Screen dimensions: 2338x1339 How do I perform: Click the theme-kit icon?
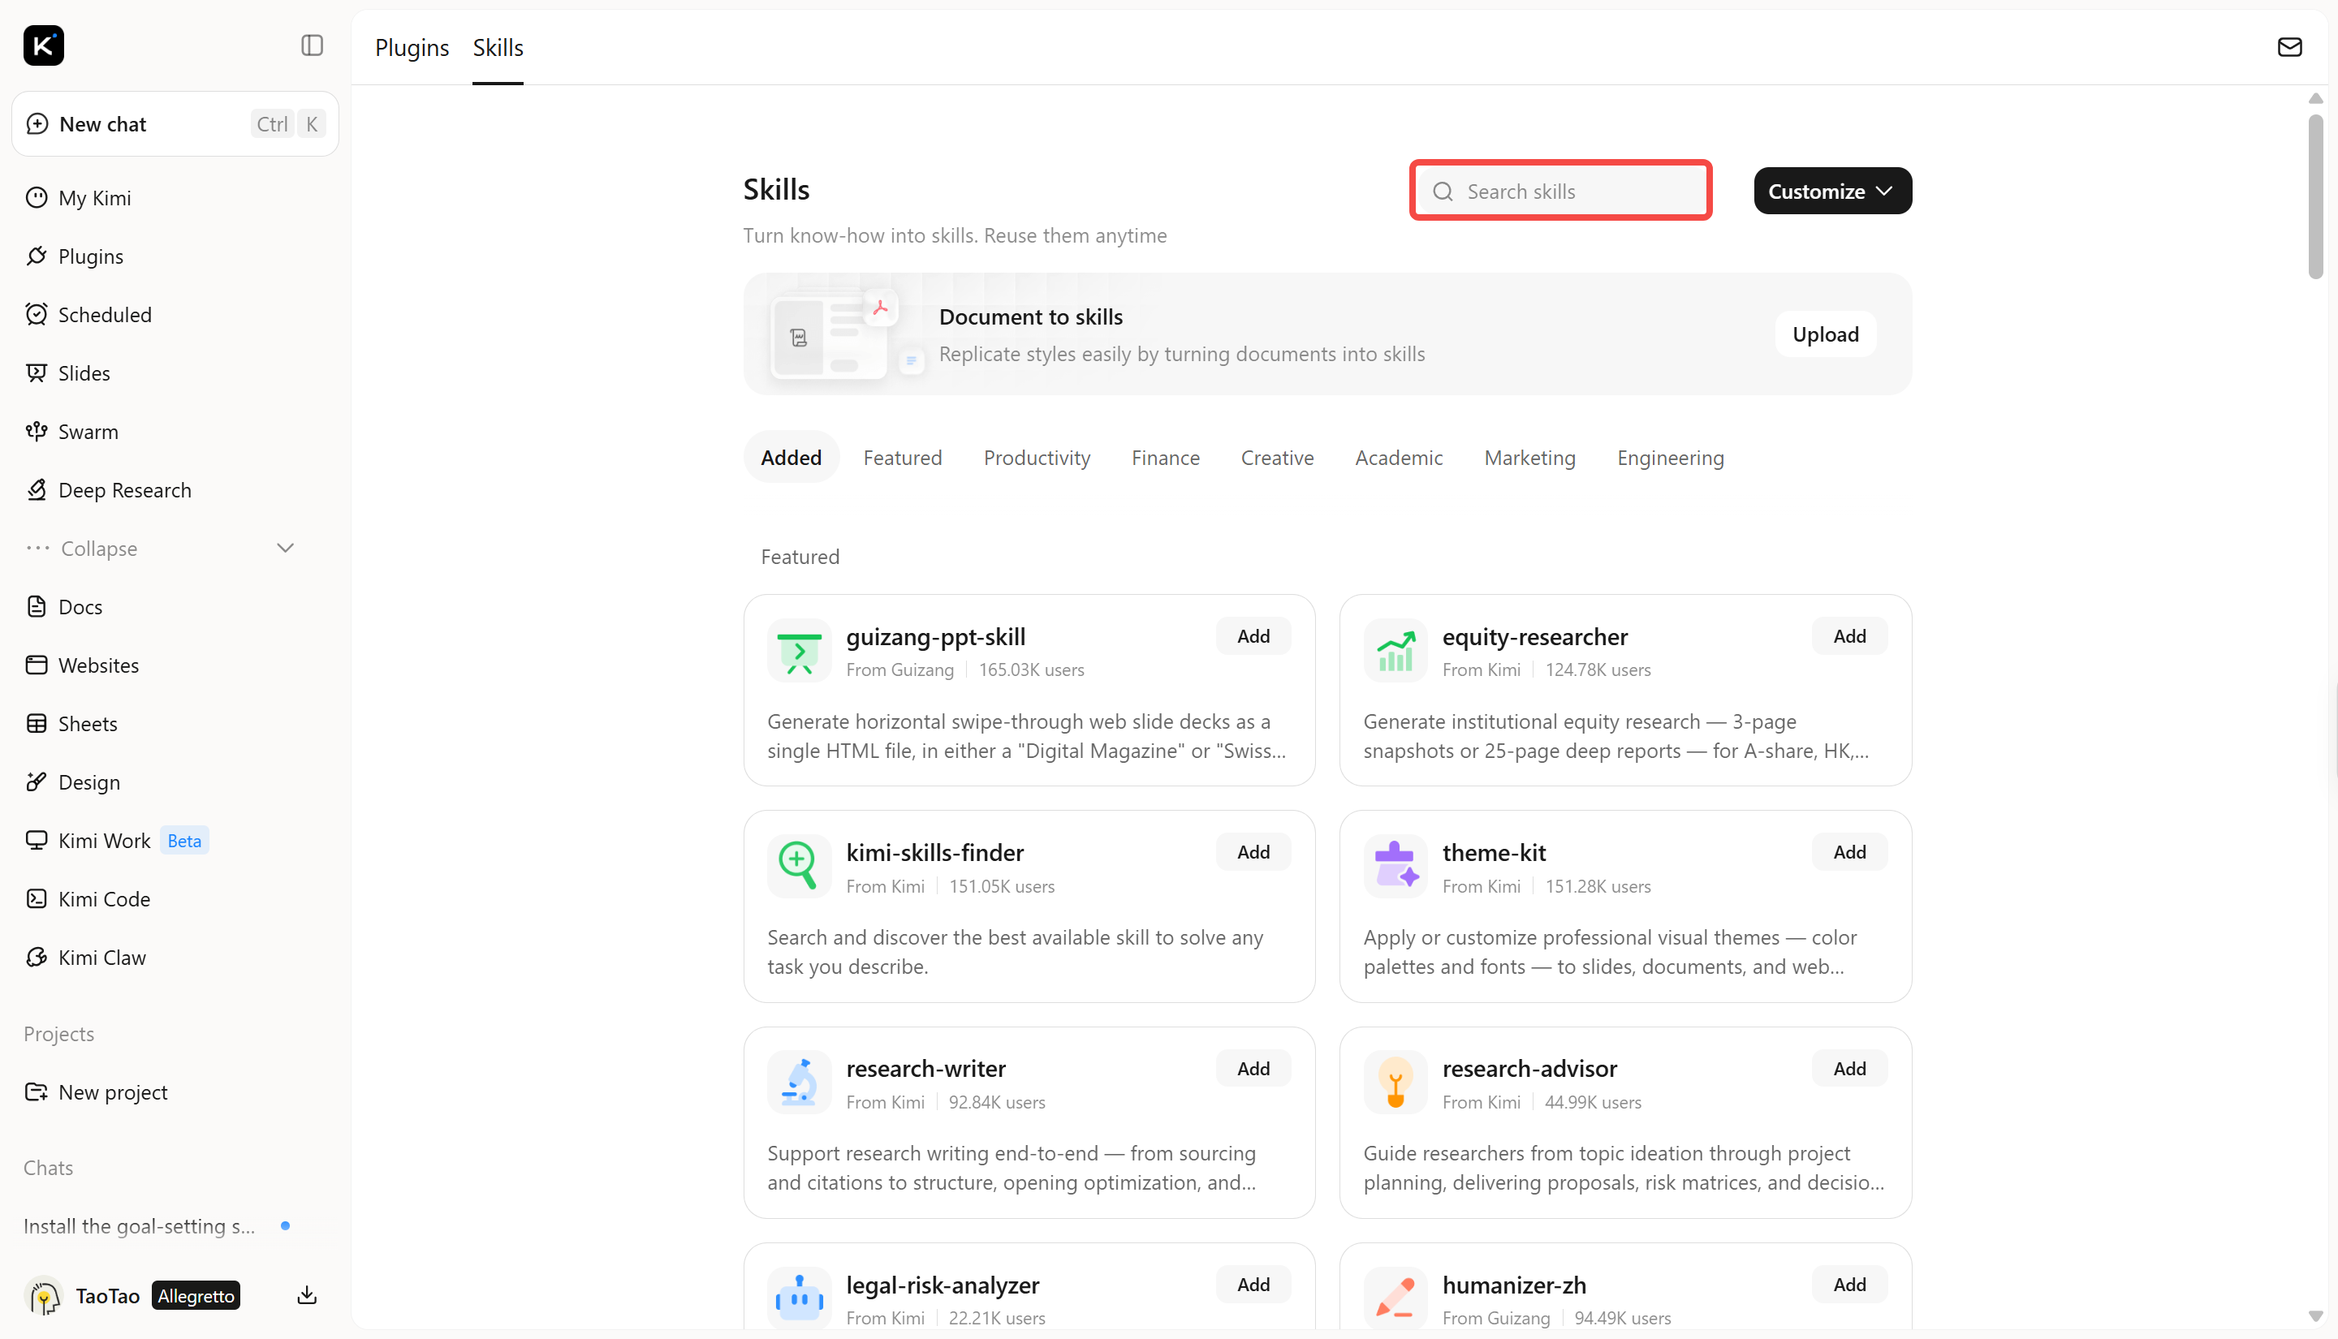1395,868
